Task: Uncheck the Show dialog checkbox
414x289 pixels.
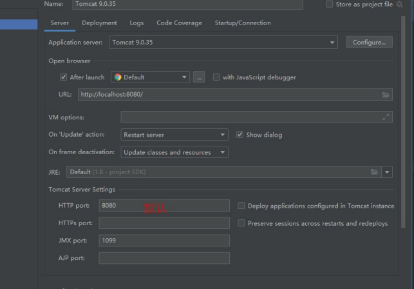Action: click(x=240, y=135)
